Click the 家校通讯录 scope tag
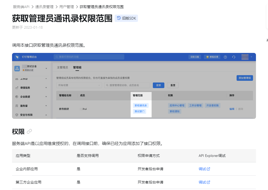 [141, 106]
